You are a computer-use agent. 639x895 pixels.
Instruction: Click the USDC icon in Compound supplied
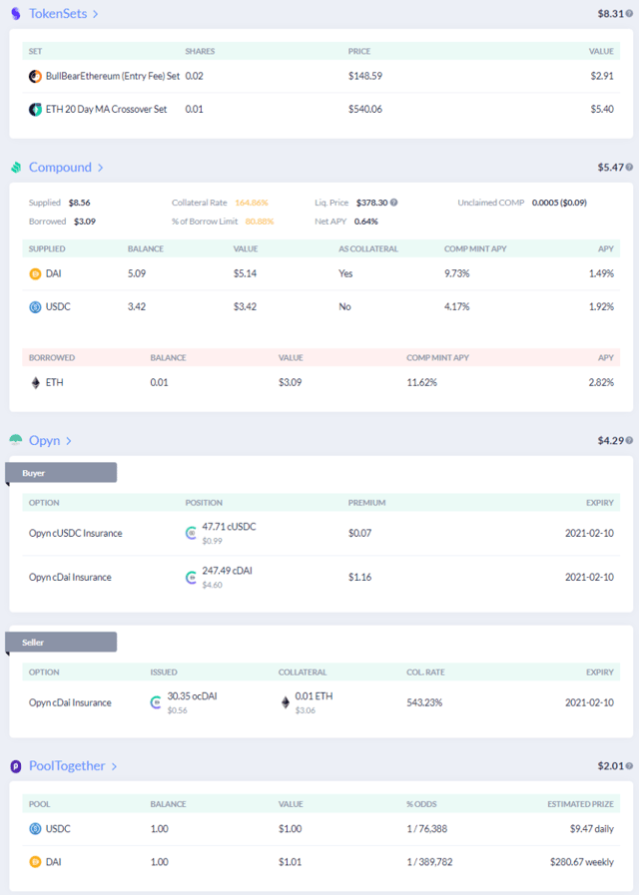click(35, 307)
